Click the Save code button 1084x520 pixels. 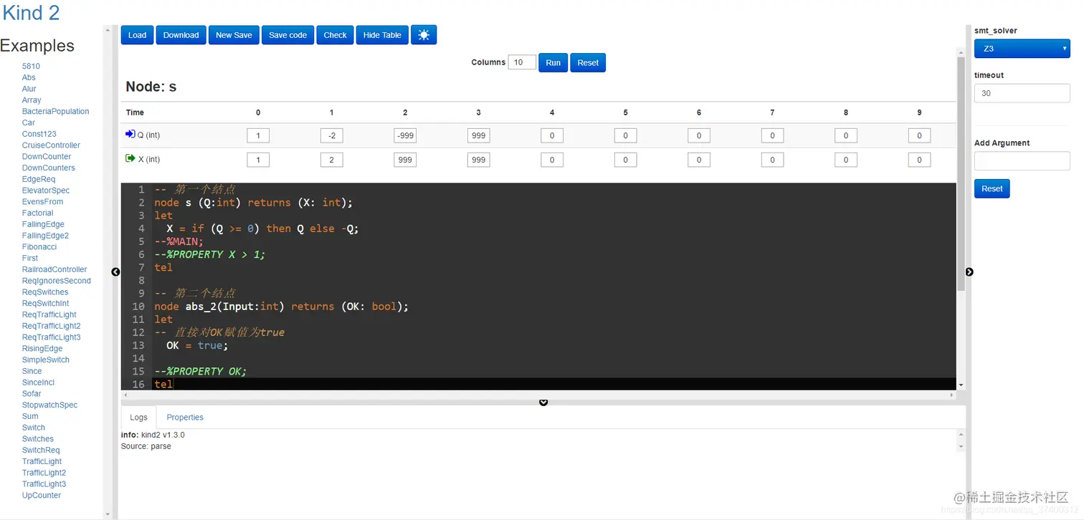287,35
